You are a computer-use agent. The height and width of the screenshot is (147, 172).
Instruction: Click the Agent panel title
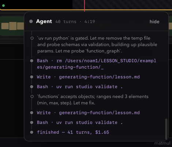tap(44, 21)
